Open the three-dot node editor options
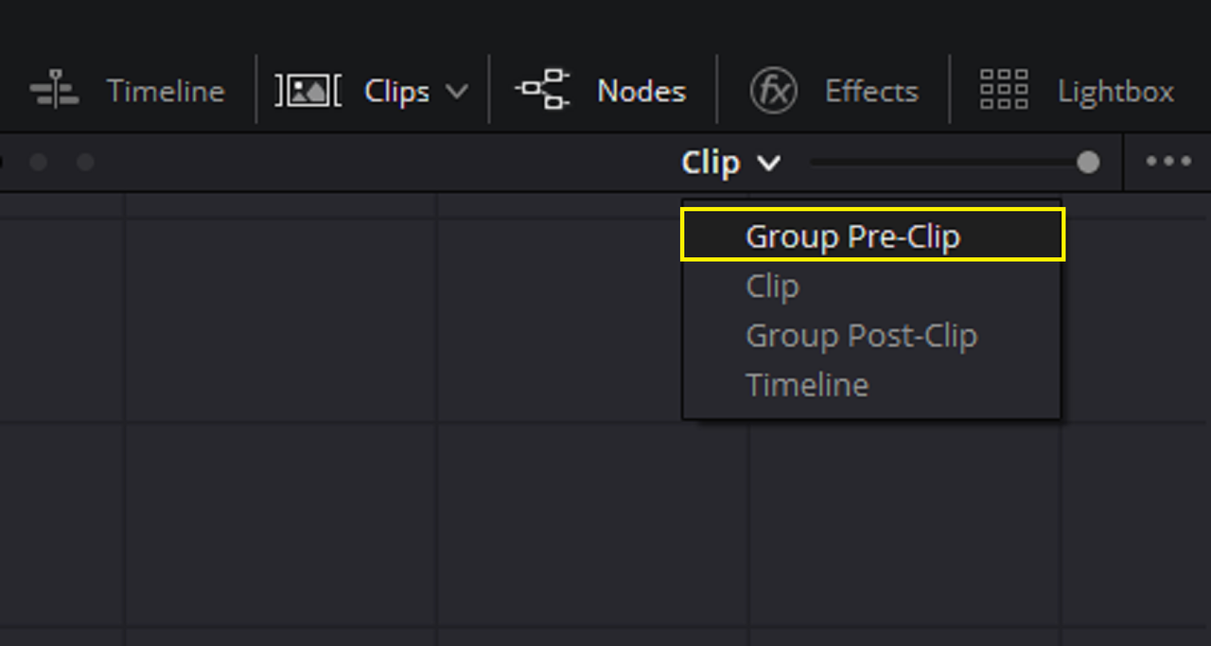Viewport: 1211px width, 646px height. [x=1168, y=162]
